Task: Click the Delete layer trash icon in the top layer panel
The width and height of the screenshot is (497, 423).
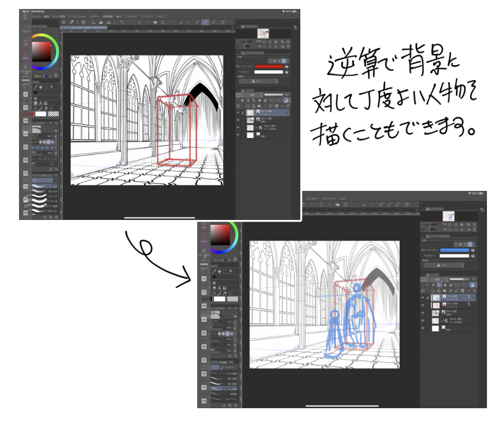Action: pos(288,106)
